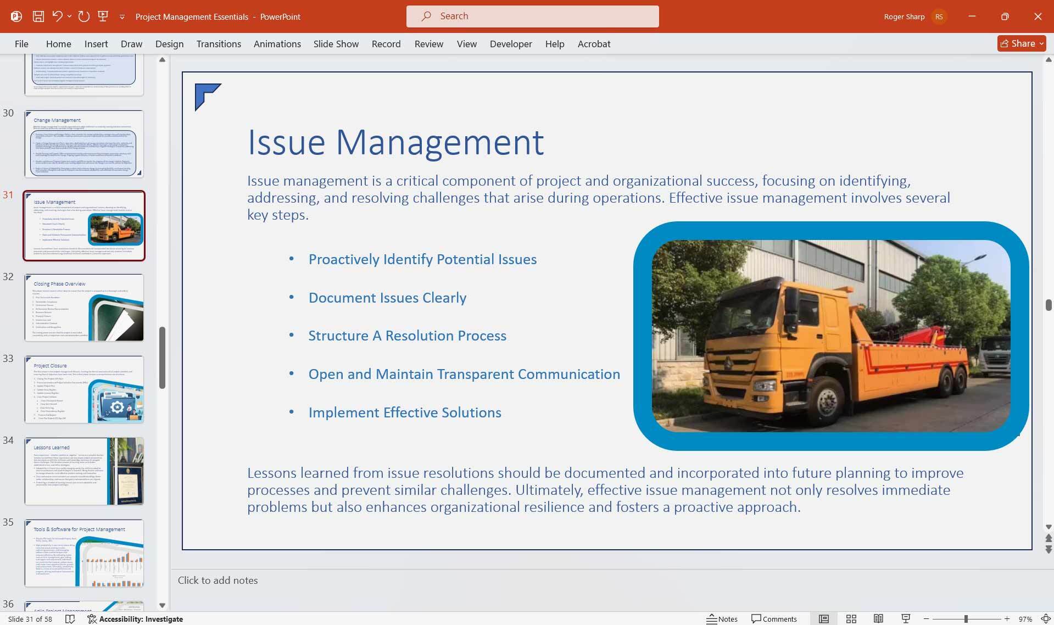Image resolution: width=1054 pixels, height=625 pixels.
Task: Toggle the Comments pane
Action: [x=774, y=618]
